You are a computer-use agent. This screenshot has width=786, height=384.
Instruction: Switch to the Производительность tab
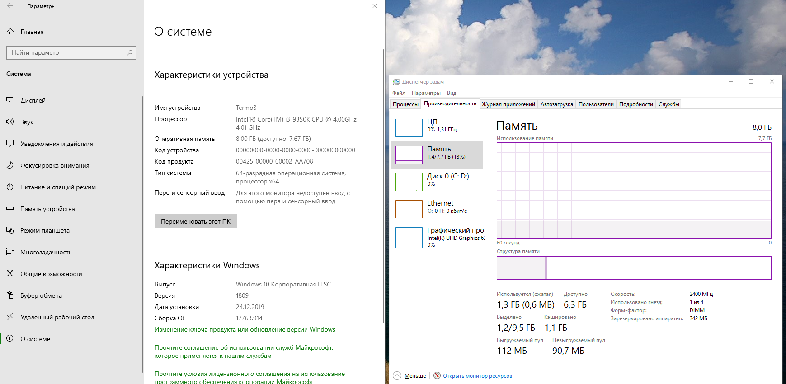[450, 103]
